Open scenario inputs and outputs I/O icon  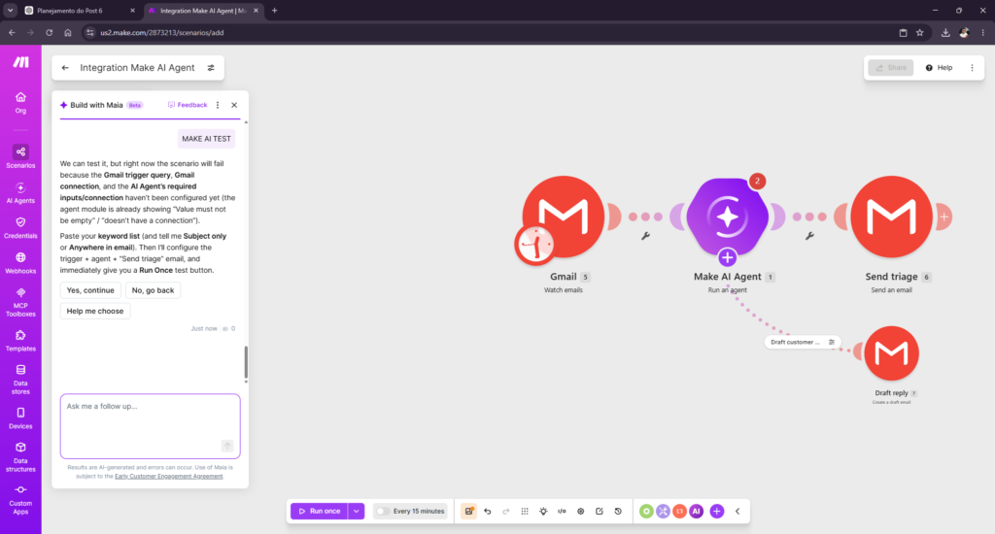562,511
